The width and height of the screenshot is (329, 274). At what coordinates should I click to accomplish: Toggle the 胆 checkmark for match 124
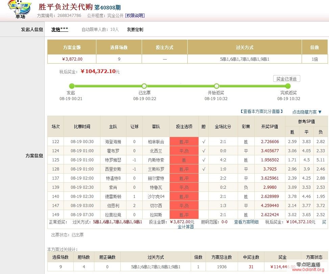203,151
